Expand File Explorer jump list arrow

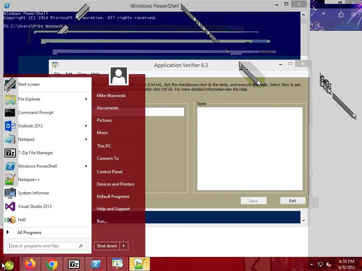pyautogui.click(x=86, y=99)
